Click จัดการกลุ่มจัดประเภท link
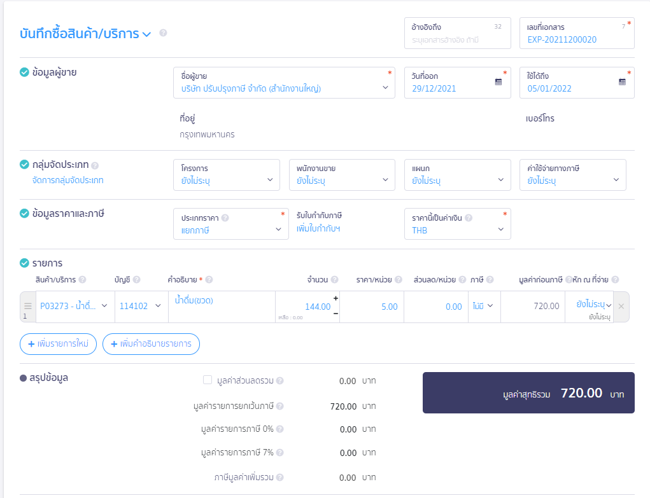650x498 pixels. (68, 180)
